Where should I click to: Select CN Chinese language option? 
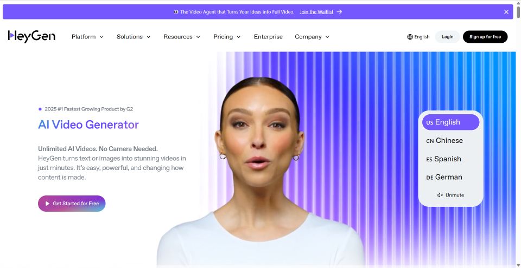point(450,141)
